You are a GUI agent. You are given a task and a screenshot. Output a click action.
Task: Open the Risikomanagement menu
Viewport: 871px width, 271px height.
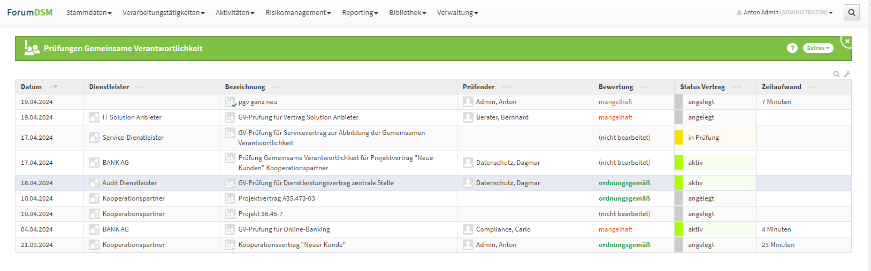tap(298, 12)
